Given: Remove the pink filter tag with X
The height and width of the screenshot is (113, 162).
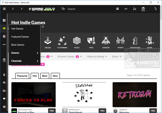Looking at the screenshot, I should coord(43,64).
